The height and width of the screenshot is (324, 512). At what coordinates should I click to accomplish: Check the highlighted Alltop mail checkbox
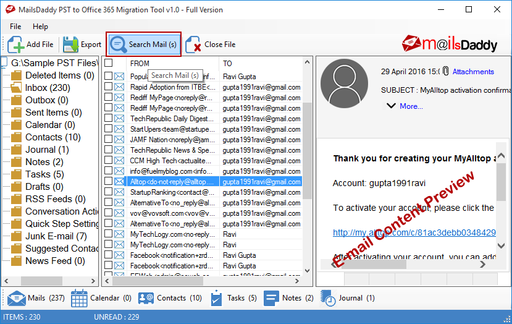(109, 181)
